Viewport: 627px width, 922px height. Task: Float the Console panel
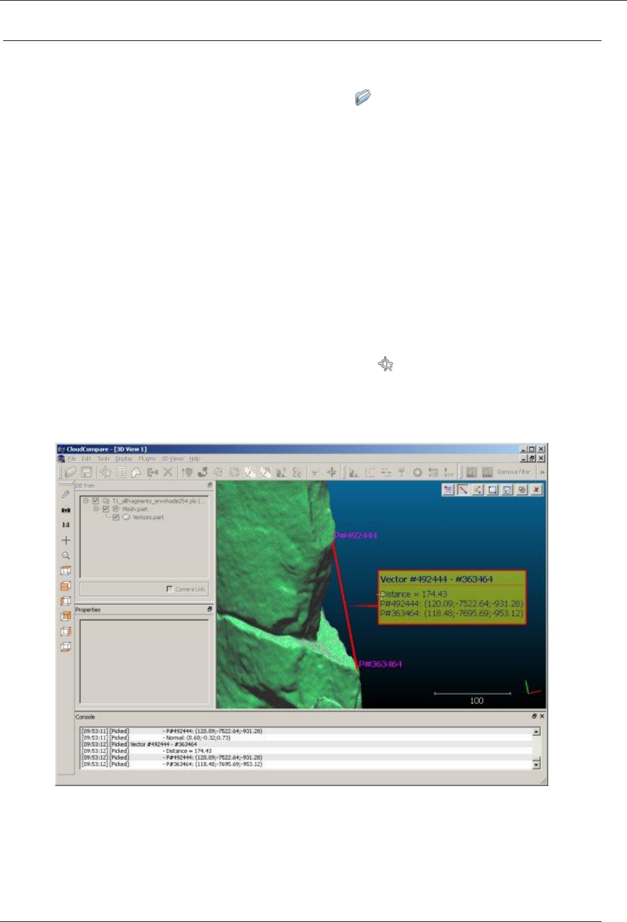point(535,716)
